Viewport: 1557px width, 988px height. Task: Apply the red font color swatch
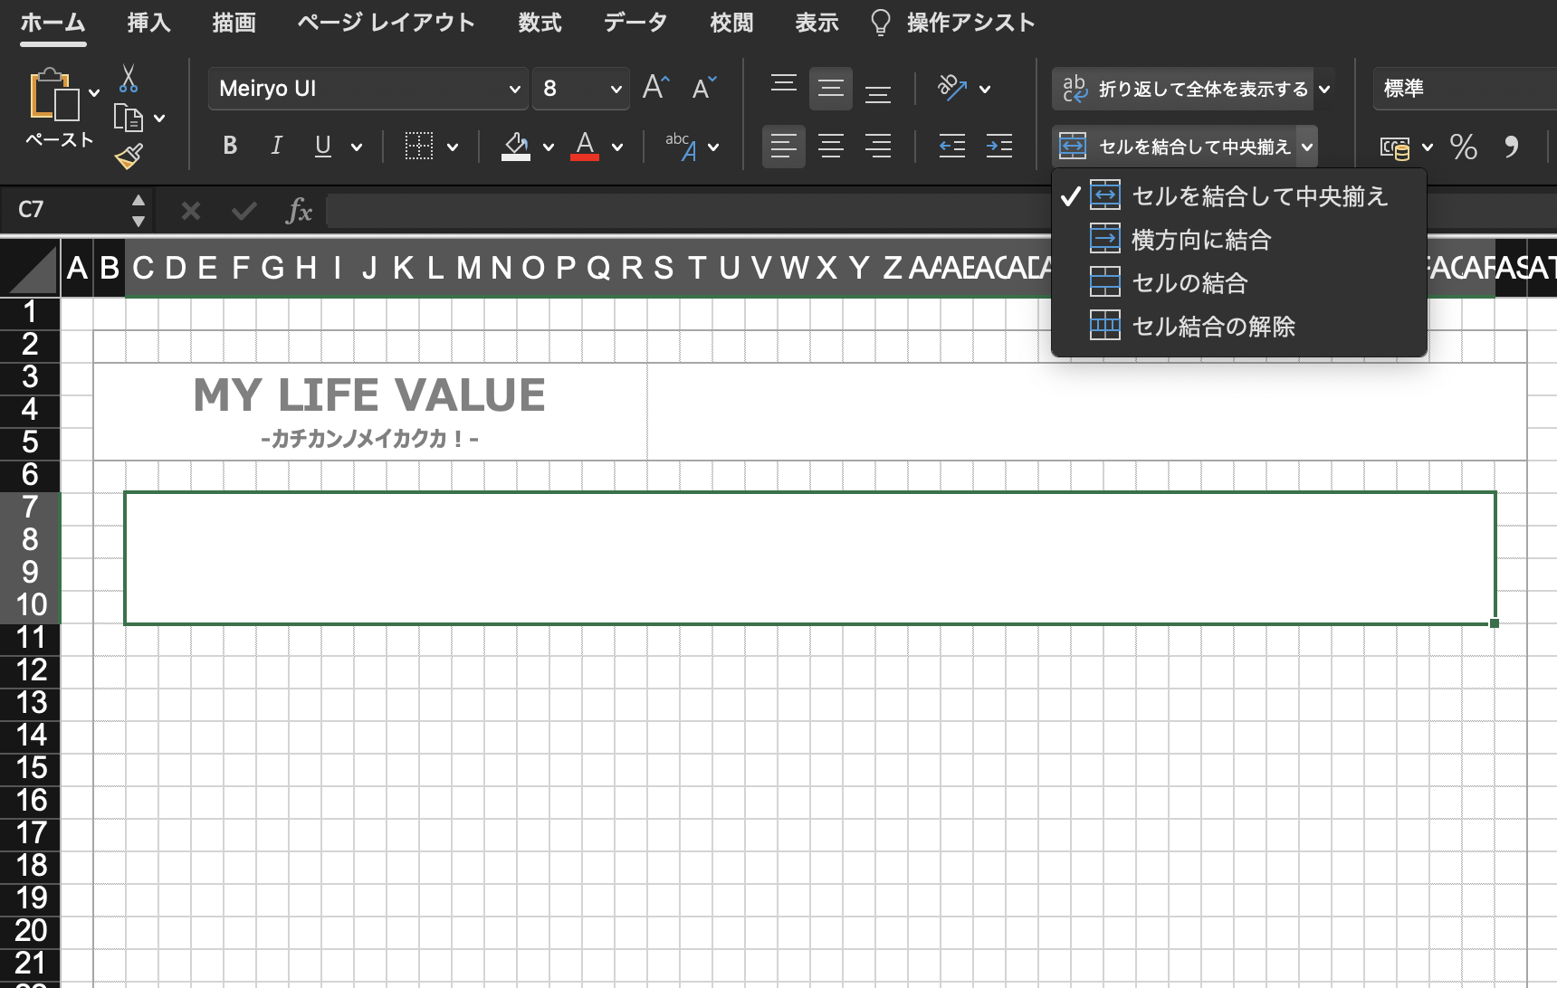(x=585, y=146)
